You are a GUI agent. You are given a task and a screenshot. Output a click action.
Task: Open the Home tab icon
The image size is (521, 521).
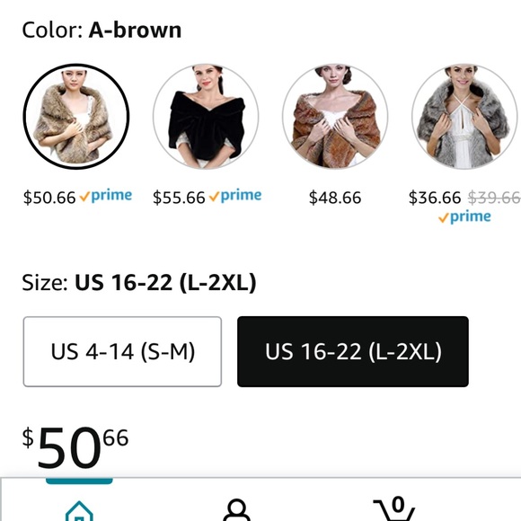tap(79, 511)
